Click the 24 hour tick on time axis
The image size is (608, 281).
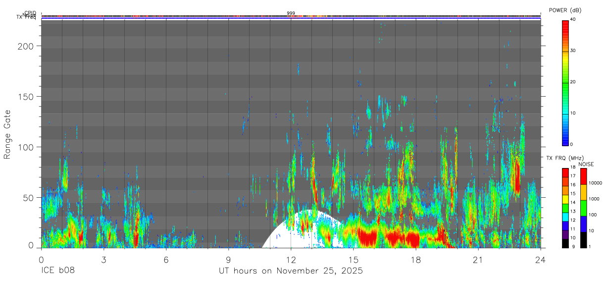[x=541, y=259]
